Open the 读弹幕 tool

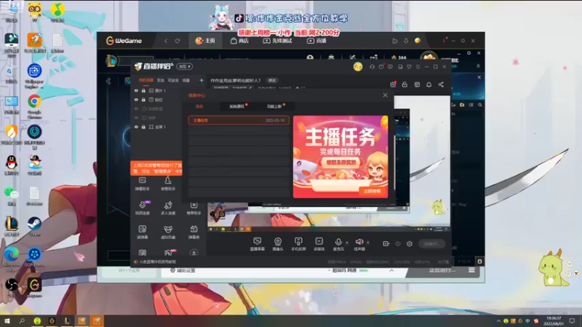coord(143,232)
